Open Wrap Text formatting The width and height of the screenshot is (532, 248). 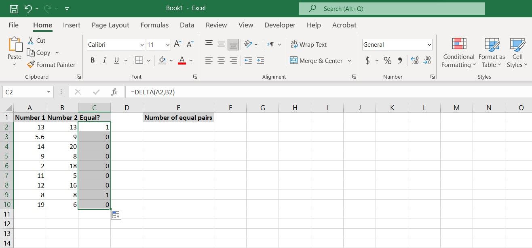308,44
